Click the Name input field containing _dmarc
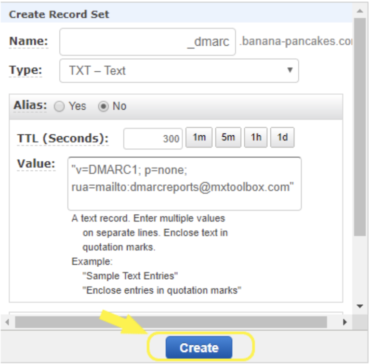 (x=147, y=42)
